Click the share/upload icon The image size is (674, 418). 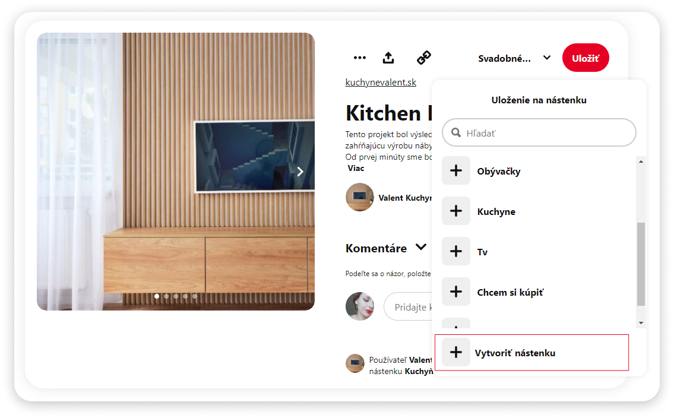click(388, 58)
